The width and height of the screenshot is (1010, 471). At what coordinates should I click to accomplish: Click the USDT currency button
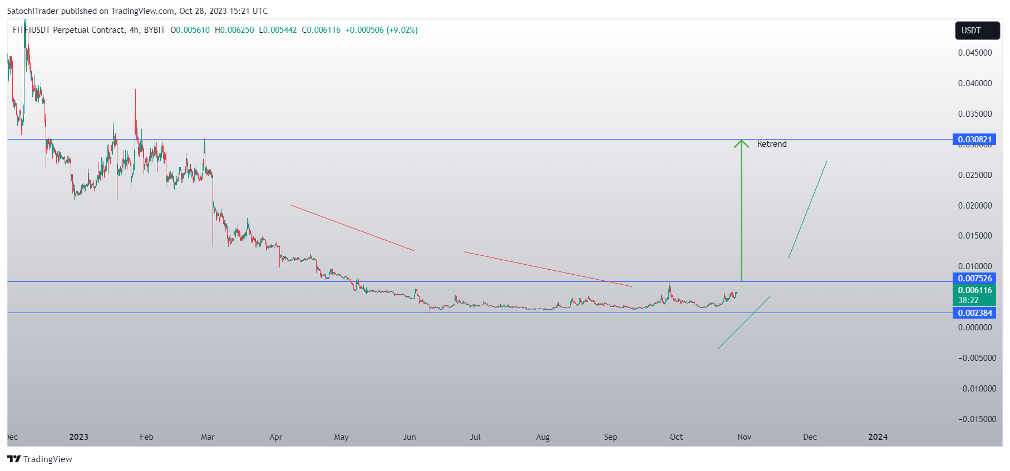click(x=977, y=31)
